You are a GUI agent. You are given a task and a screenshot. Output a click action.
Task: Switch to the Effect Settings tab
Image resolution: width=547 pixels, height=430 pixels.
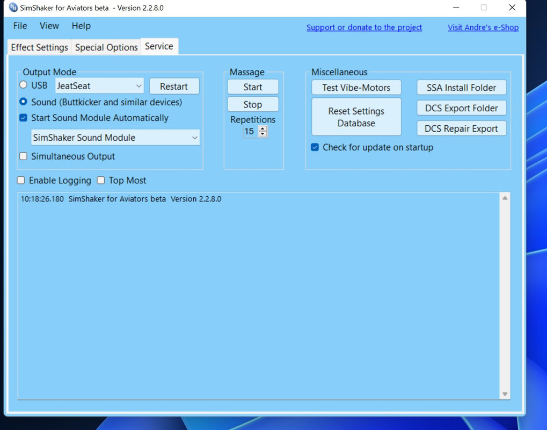39,47
